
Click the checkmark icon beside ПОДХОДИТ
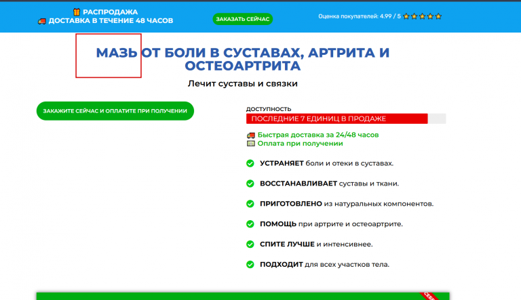click(x=250, y=265)
